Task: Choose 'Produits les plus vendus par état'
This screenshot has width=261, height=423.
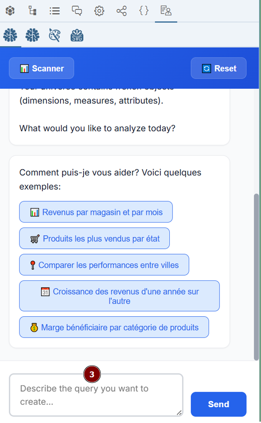Action: click(94, 238)
